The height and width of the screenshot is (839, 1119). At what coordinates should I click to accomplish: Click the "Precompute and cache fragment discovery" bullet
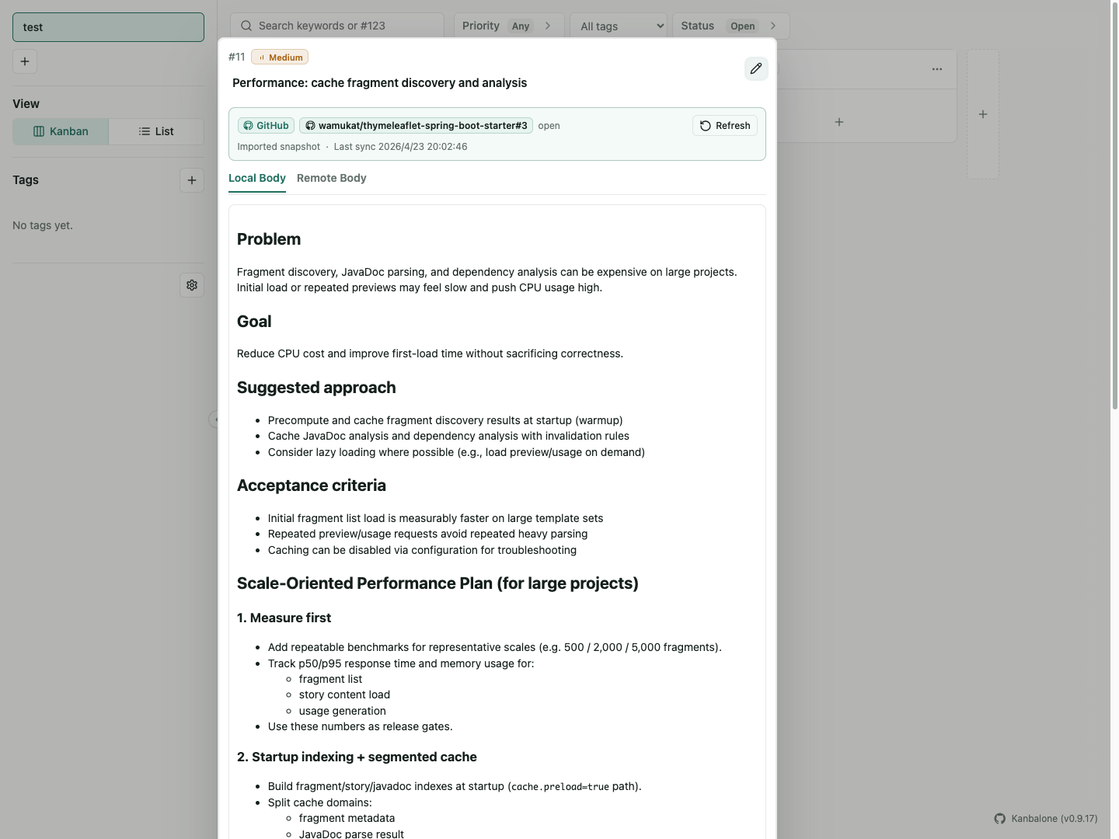click(445, 421)
